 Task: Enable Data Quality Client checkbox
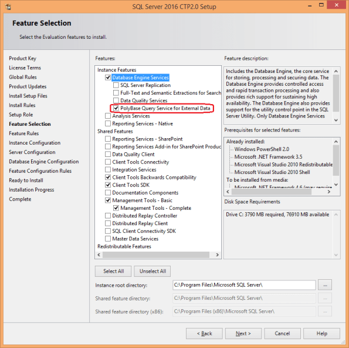pos(108,154)
